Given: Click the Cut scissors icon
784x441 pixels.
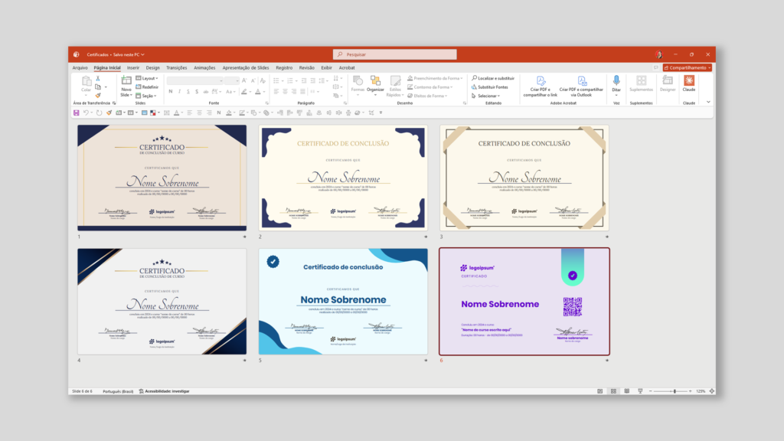Looking at the screenshot, I should point(98,79).
